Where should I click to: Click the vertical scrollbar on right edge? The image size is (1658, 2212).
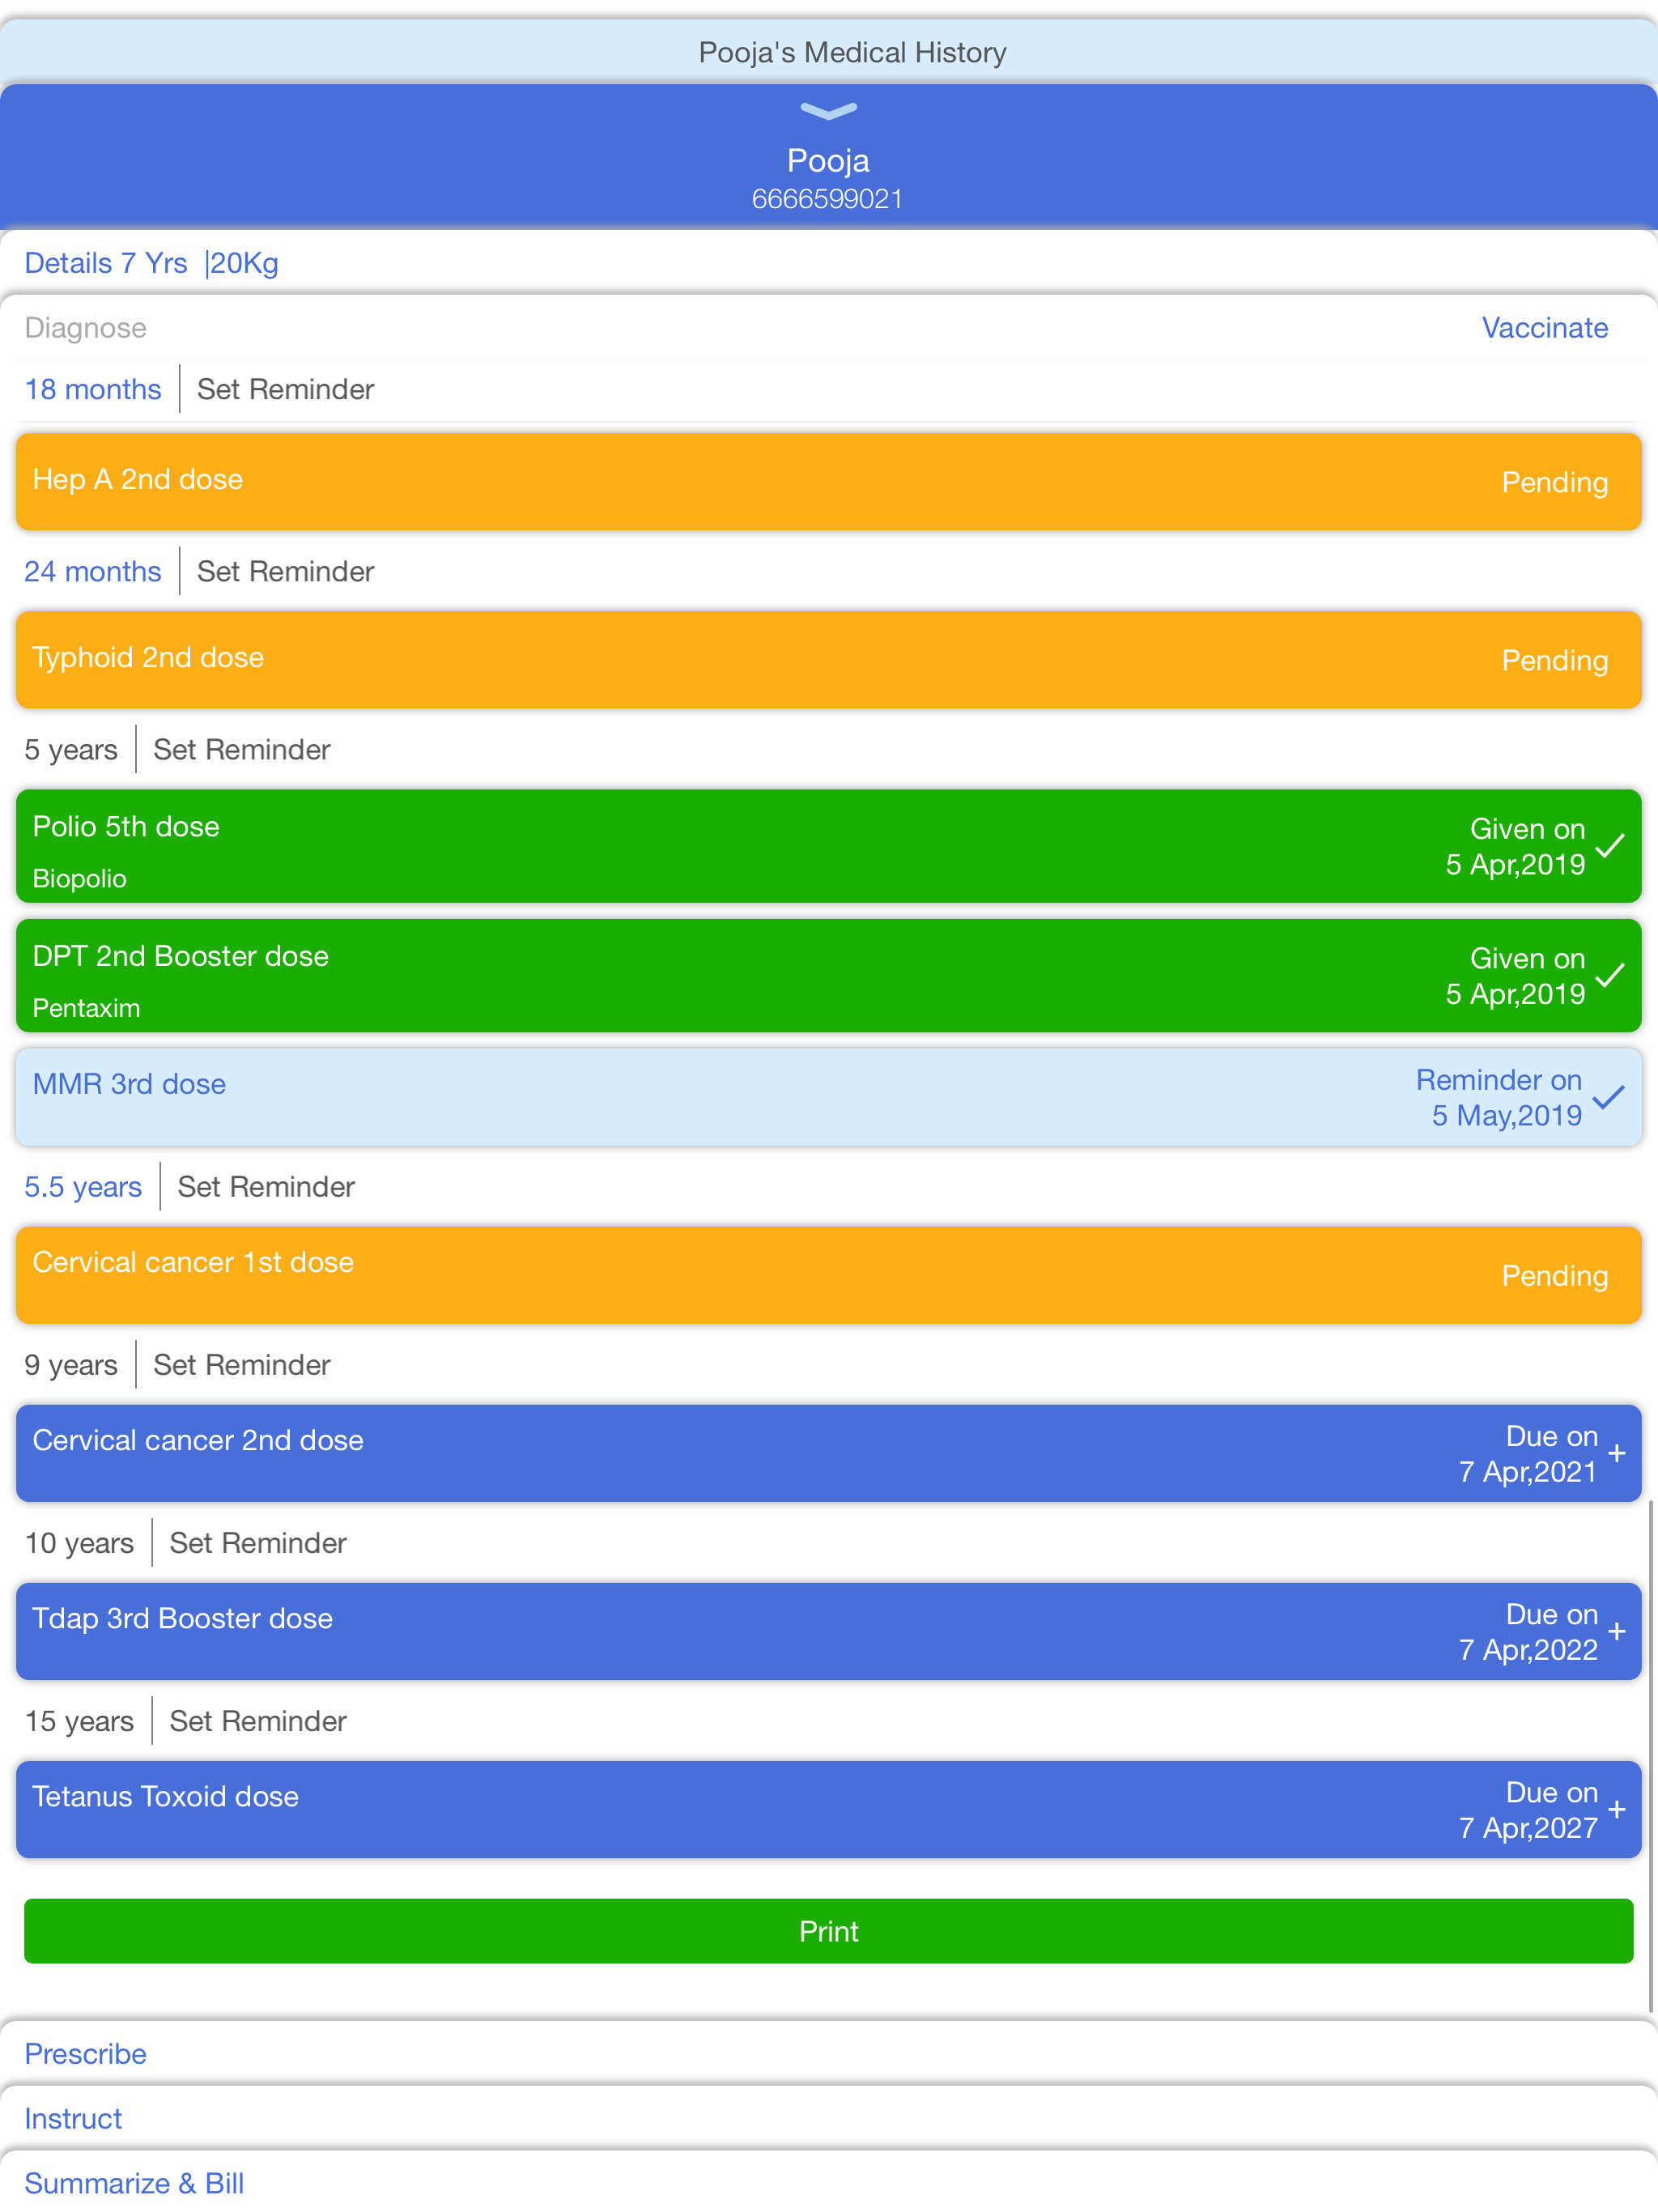pyautogui.click(x=1651, y=1755)
